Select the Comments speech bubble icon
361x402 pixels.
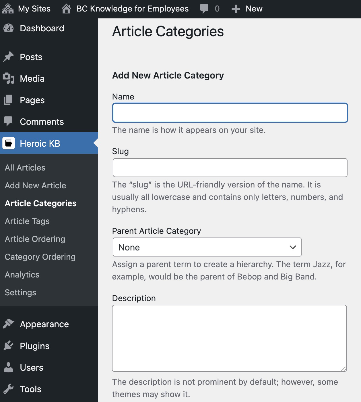coord(9,121)
